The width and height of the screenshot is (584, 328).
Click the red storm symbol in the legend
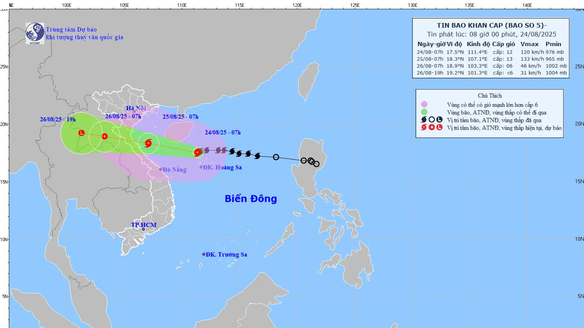424,128
